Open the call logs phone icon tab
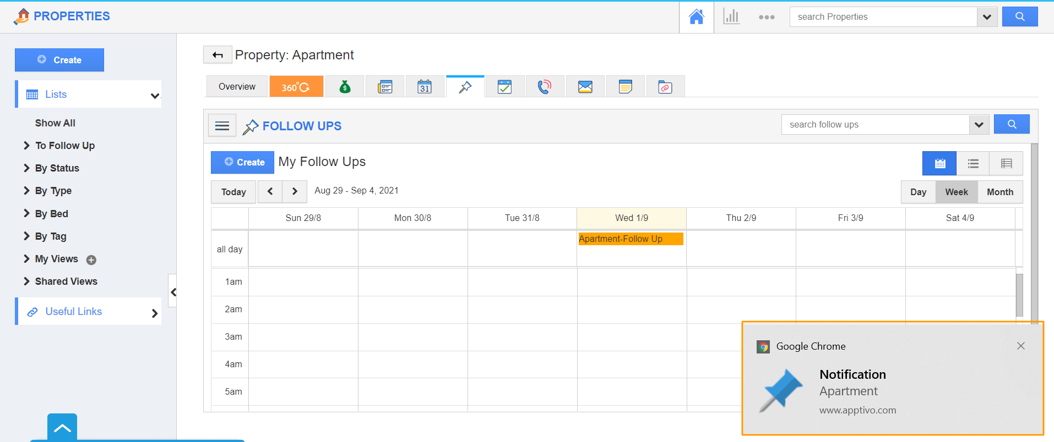Image resolution: width=1054 pixels, height=442 pixels. 545,87
